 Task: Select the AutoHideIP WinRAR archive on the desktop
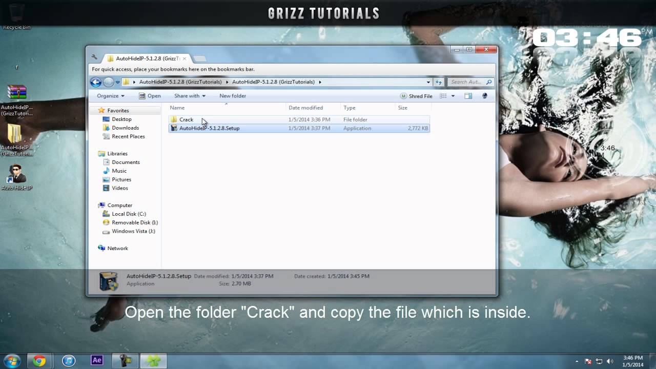[x=17, y=100]
